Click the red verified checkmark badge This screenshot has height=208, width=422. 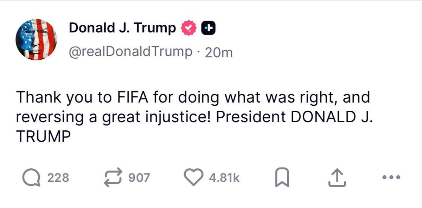point(189,28)
